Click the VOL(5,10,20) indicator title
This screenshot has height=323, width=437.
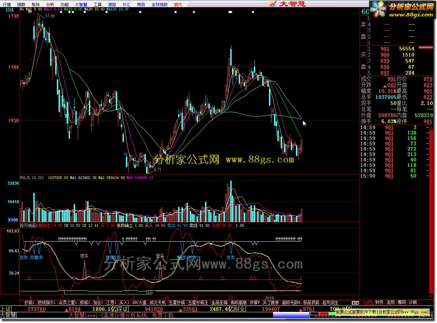(x=32, y=178)
